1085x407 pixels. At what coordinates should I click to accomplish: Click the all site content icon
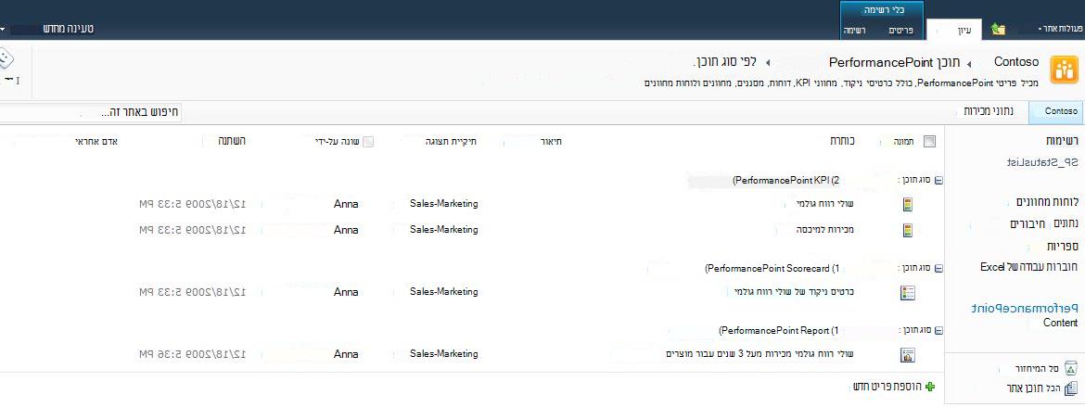1071,388
